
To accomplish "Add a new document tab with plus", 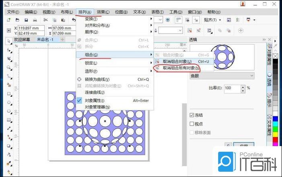I will pyautogui.click(x=62, y=39).
